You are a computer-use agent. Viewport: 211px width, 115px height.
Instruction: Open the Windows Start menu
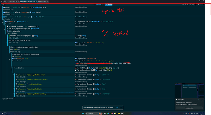83,113
